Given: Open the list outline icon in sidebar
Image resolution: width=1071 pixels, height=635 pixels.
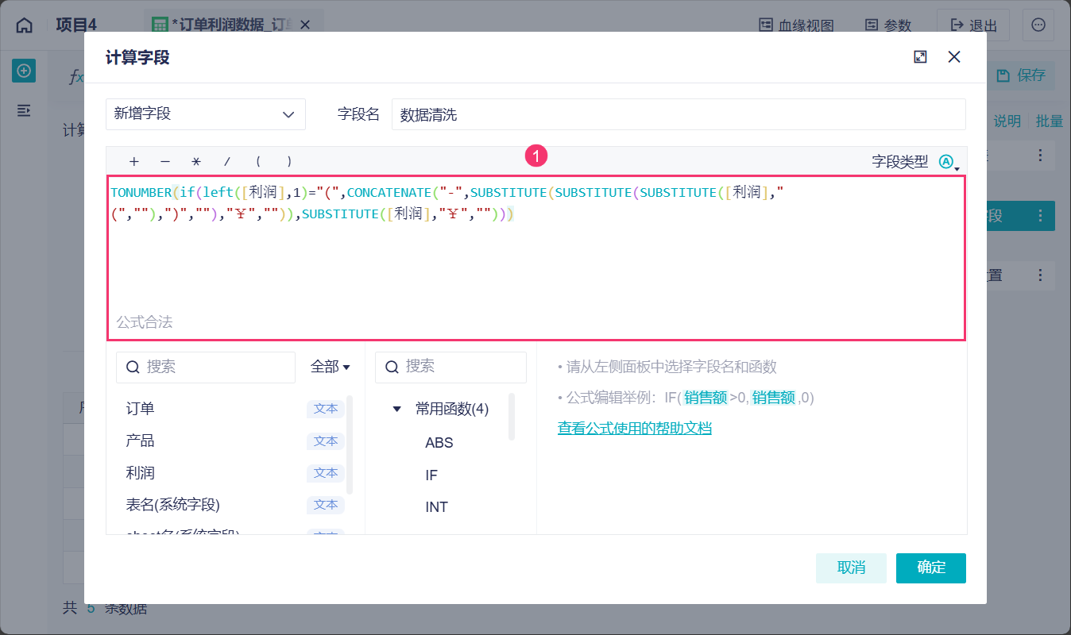Looking at the screenshot, I should point(24,110).
